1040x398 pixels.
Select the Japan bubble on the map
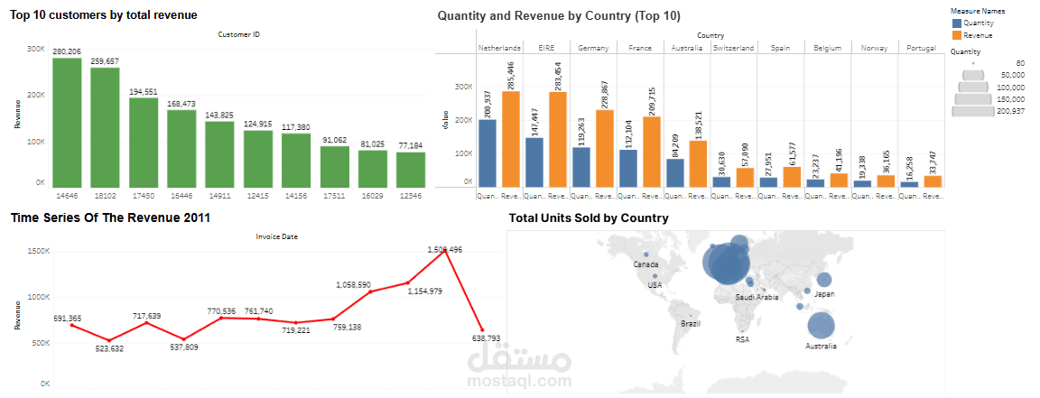click(x=824, y=281)
